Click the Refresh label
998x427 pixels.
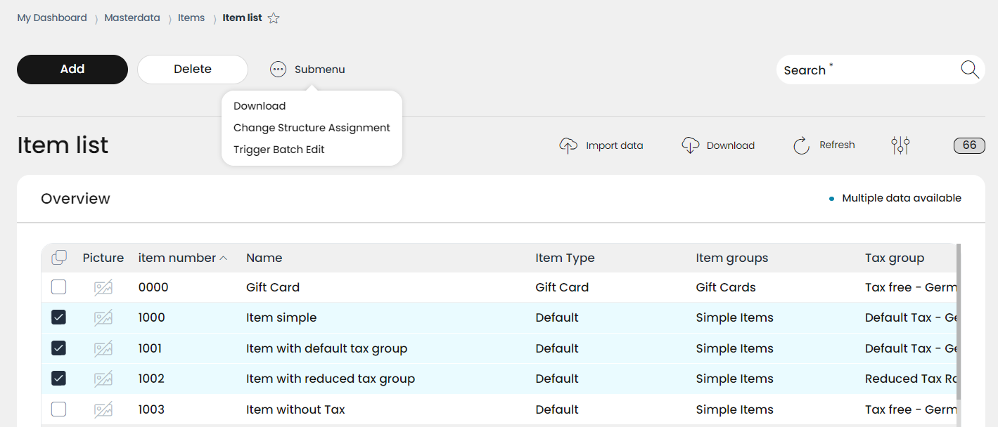click(x=837, y=145)
